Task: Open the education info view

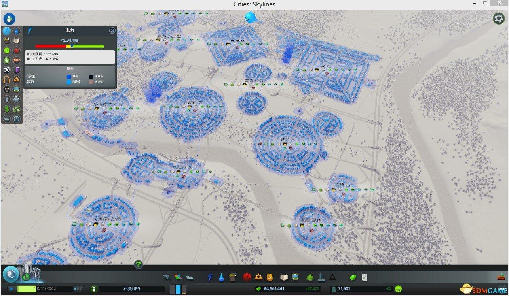Action: pos(17,41)
